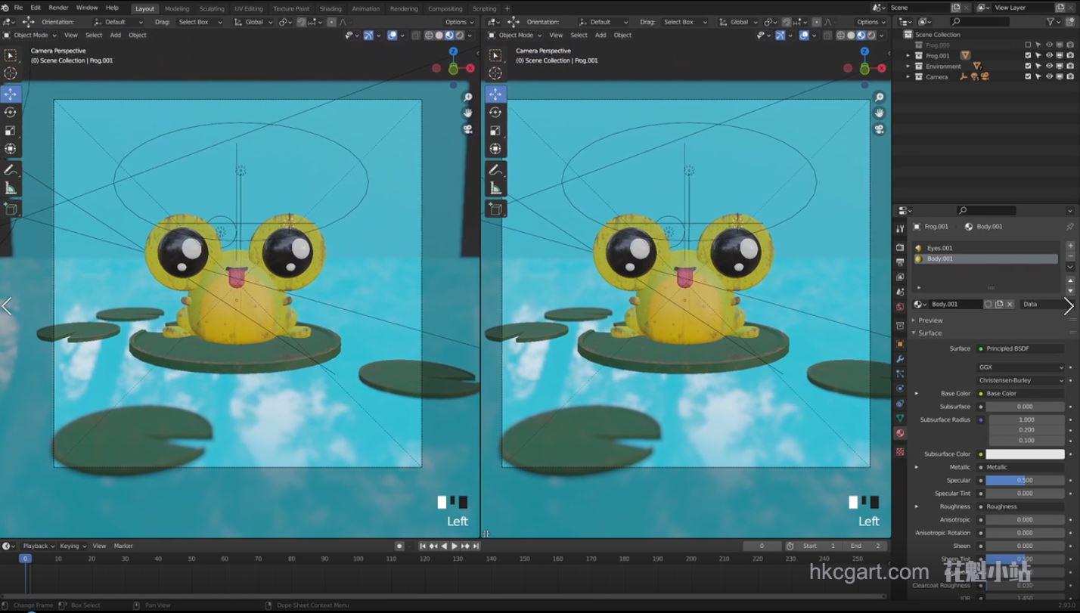
Task: Open the Output properties tab
Action: pyautogui.click(x=900, y=262)
